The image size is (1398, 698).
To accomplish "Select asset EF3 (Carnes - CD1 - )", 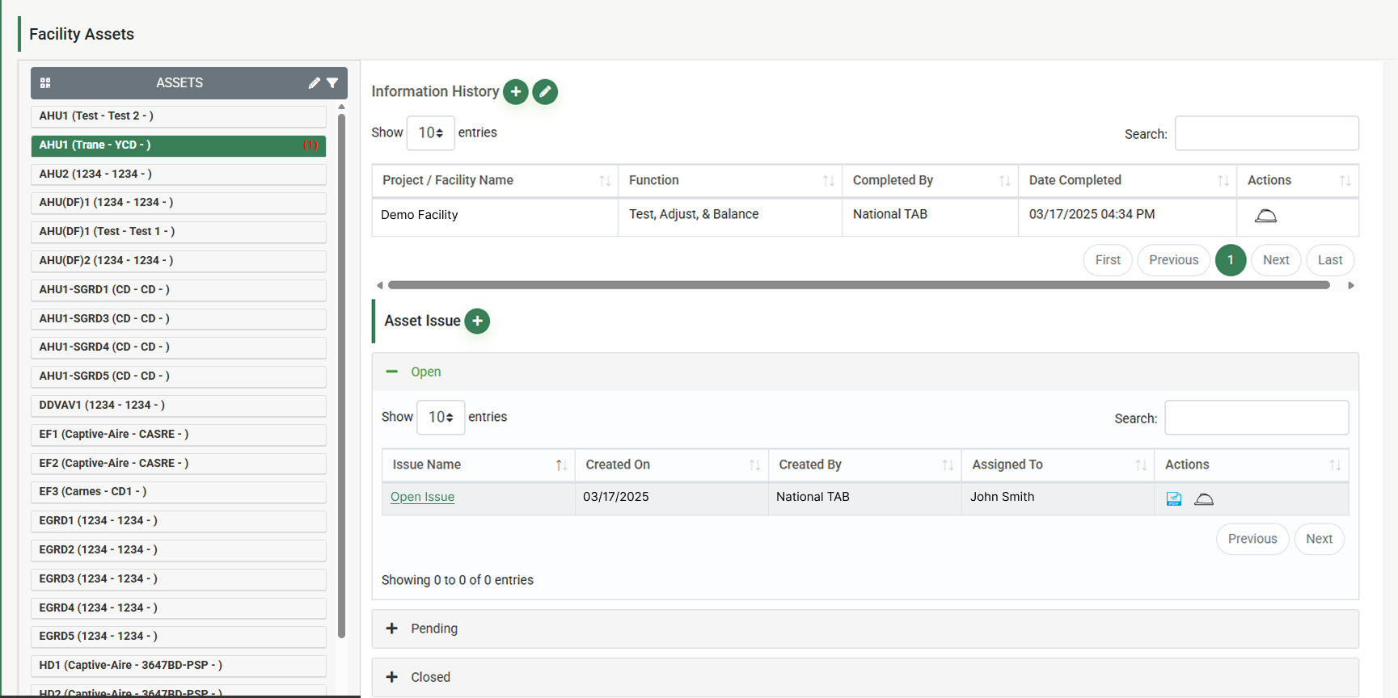I will (179, 492).
